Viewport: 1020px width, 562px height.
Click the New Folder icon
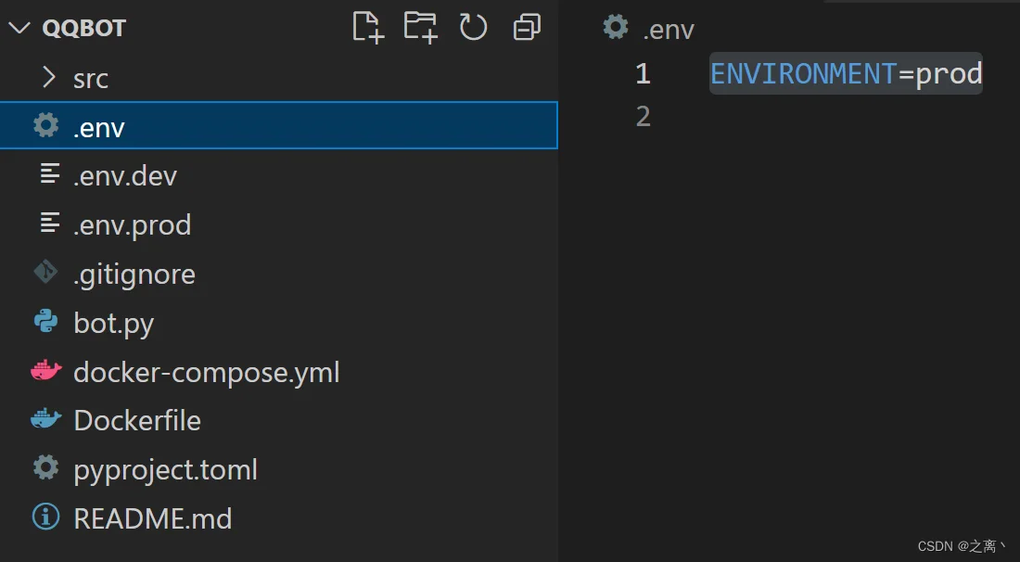pos(420,27)
